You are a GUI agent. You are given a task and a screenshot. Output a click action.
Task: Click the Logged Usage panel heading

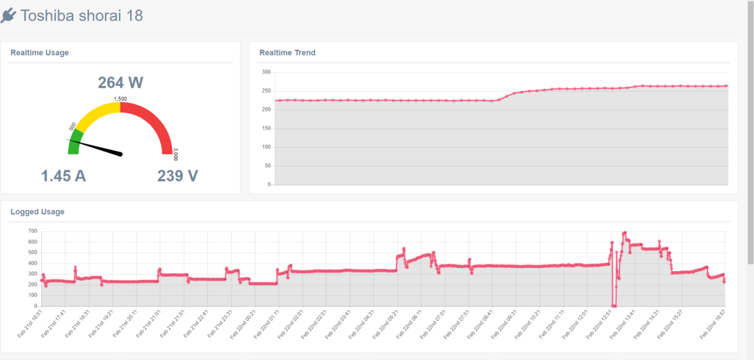click(38, 212)
